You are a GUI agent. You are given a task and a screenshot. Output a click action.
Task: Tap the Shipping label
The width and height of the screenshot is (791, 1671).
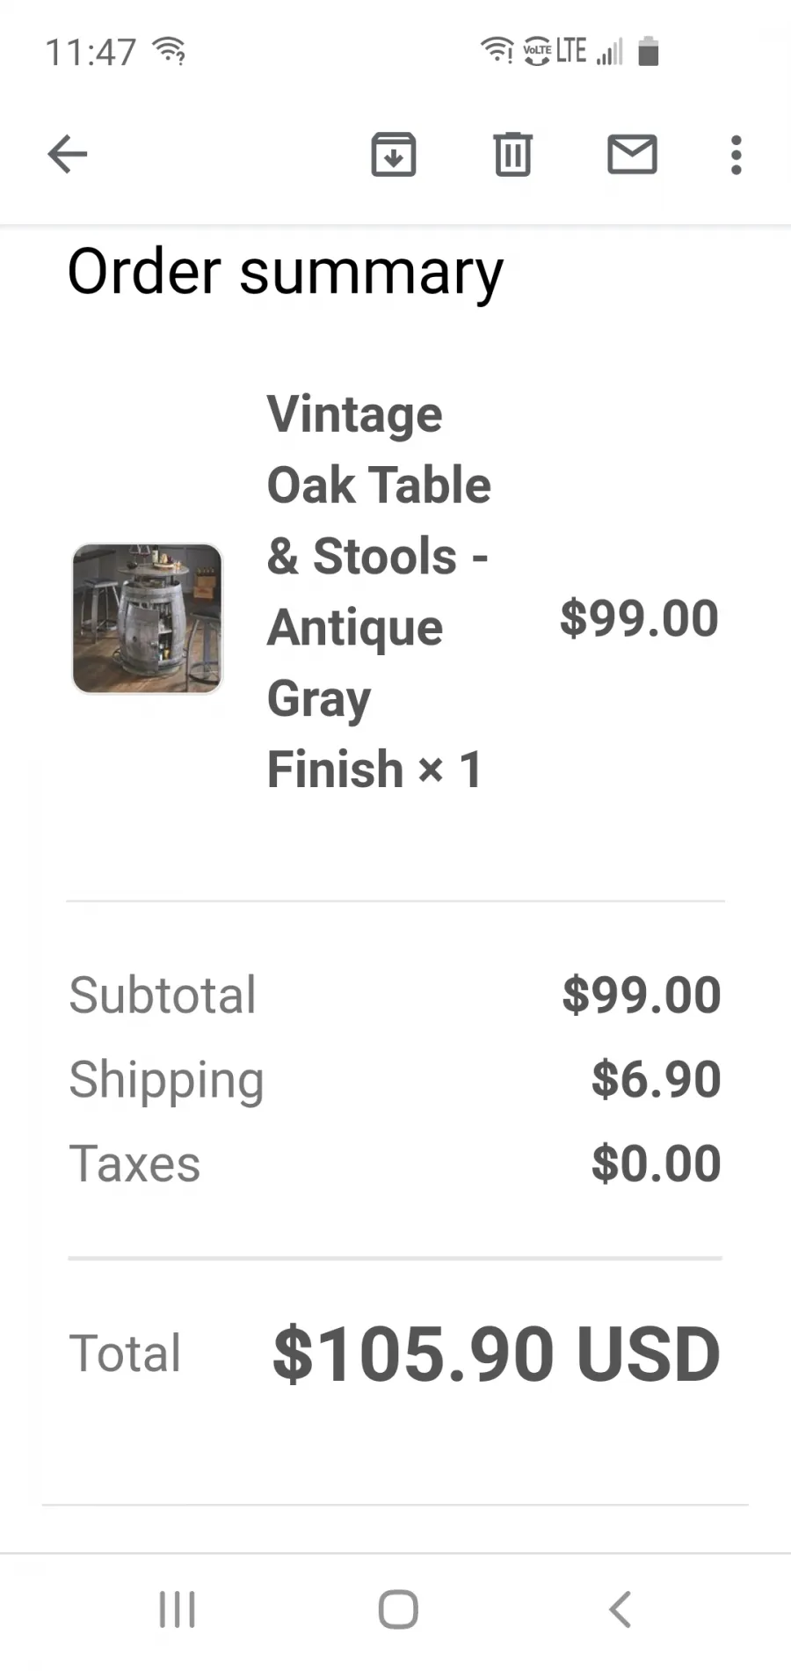point(166,1081)
